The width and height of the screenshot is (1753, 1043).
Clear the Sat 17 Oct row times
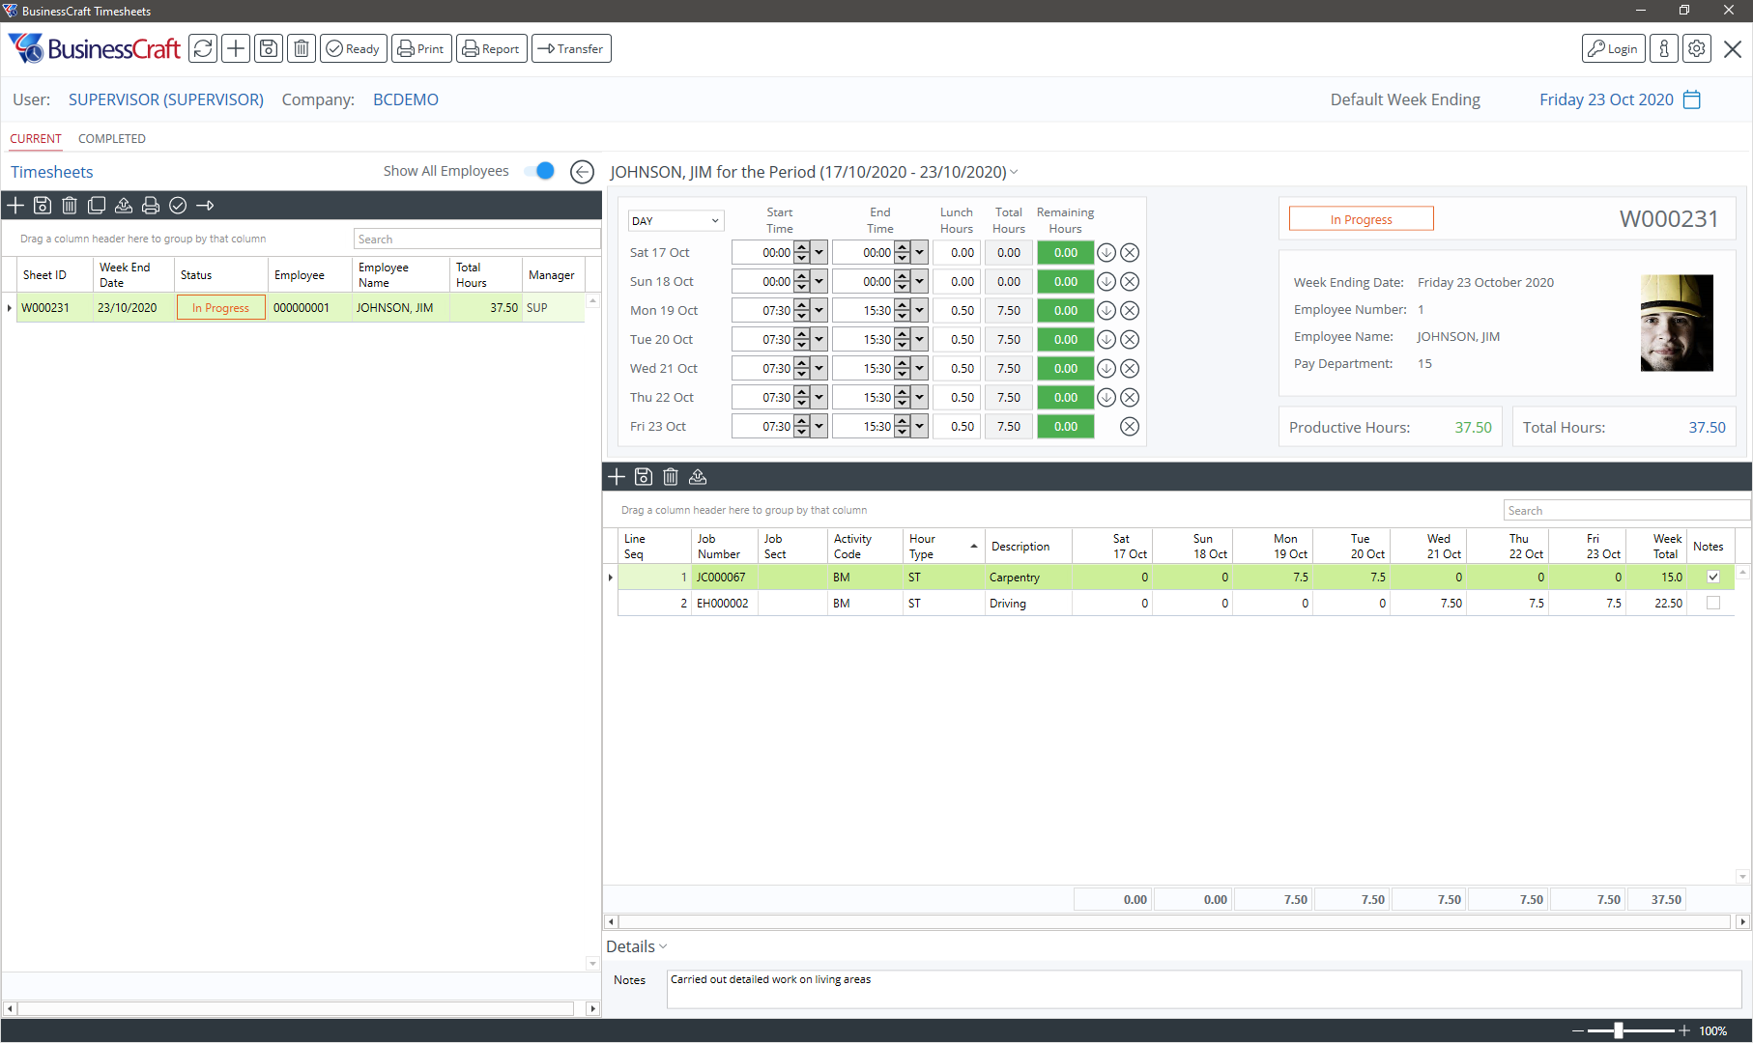coord(1130,253)
